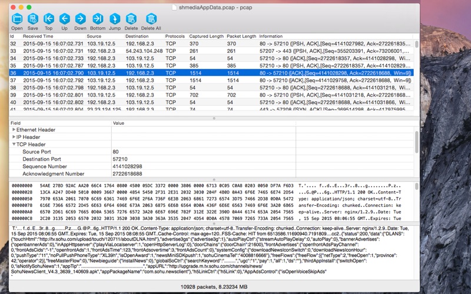Click the splitter handle below packet list
Image resolution: width=471 pixels, height=294 pixels.
(x=214, y=118)
